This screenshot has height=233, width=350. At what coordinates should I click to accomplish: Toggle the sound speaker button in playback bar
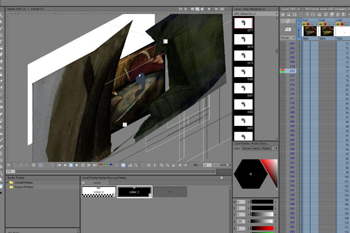[x=123, y=165]
